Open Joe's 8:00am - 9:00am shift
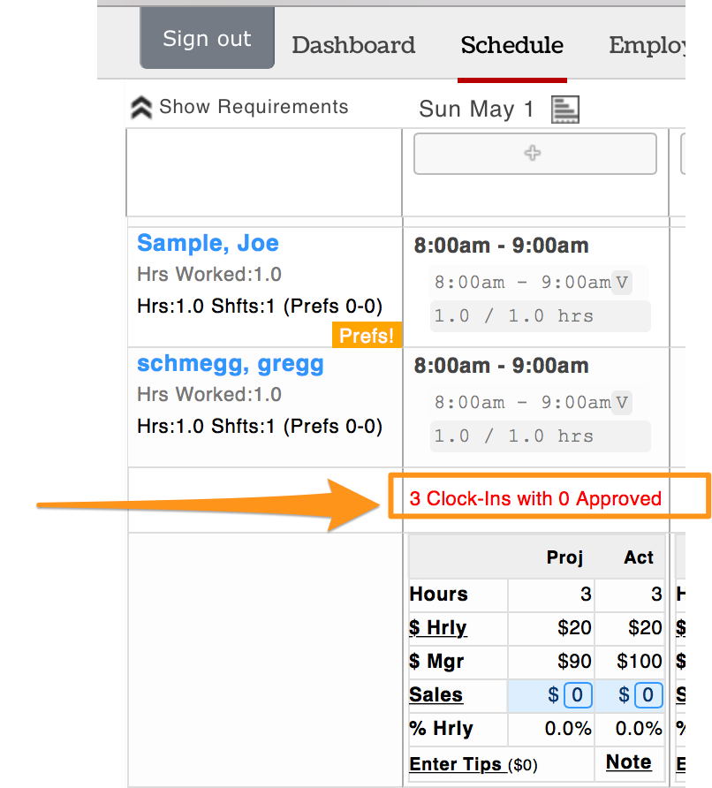 click(501, 246)
